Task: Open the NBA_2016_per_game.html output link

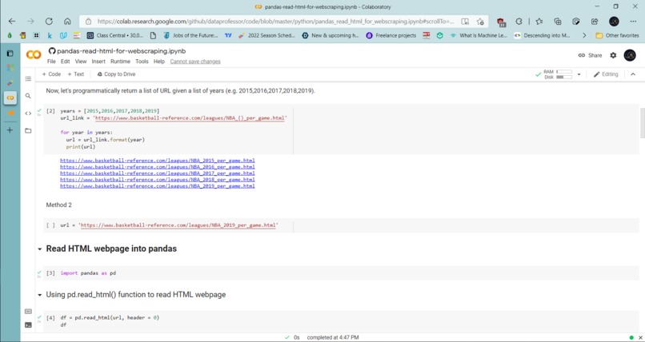Action: coord(158,167)
